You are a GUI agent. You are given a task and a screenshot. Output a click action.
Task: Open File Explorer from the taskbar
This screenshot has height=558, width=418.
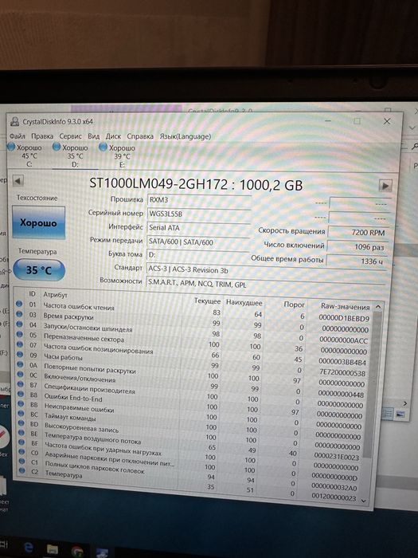(x=52, y=549)
